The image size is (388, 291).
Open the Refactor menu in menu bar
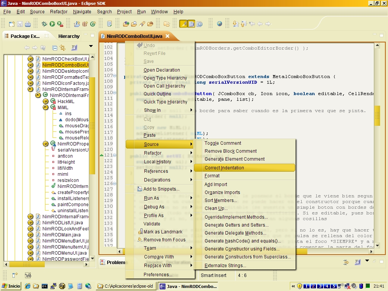pyautogui.click(x=59, y=11)
